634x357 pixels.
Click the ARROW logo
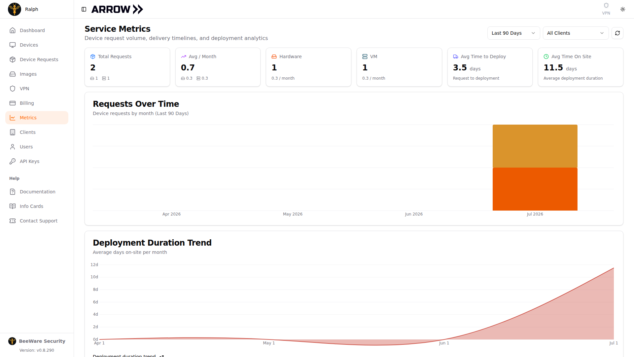(x=117, y=9)
